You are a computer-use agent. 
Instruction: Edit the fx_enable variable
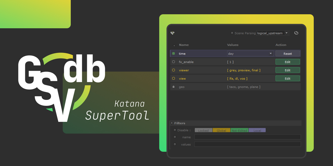[288, 62]
